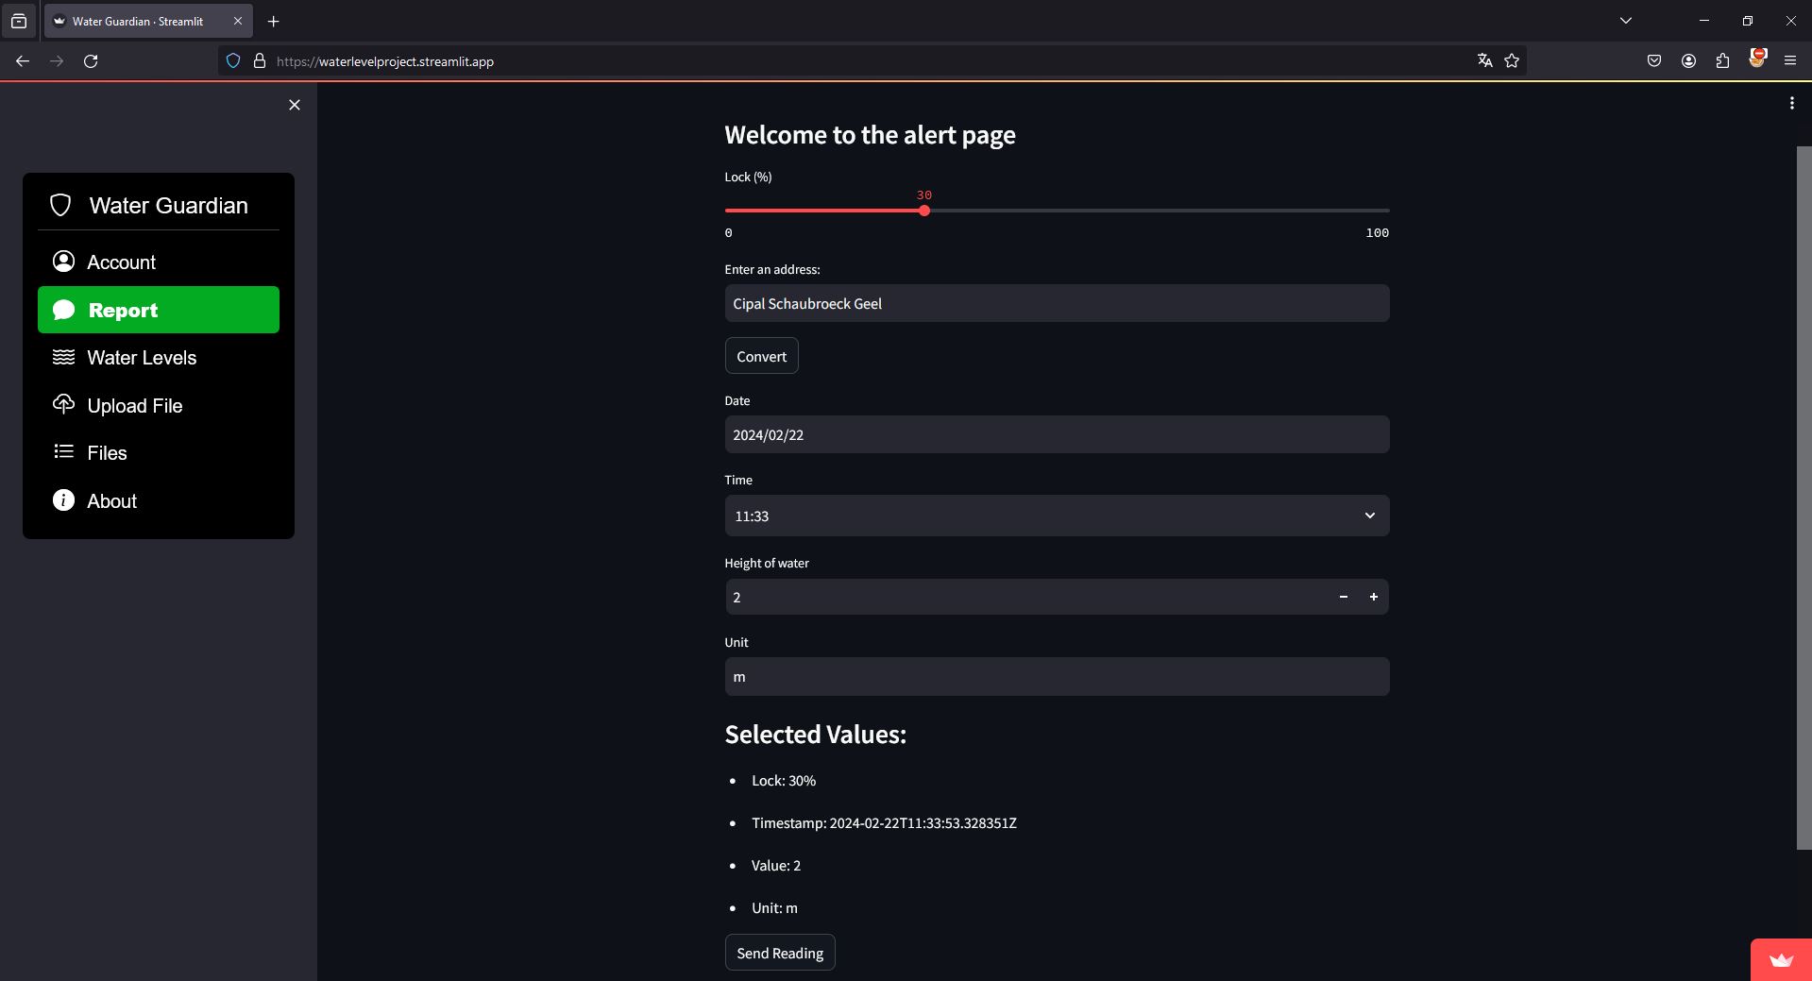List all tabs with the chevron button
1812x981 pixels.
[x=1625, y=21]
